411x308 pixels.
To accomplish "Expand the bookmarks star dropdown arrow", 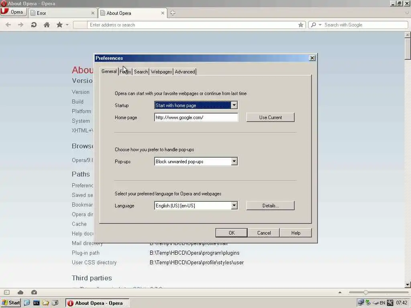I will pos(67,25).
